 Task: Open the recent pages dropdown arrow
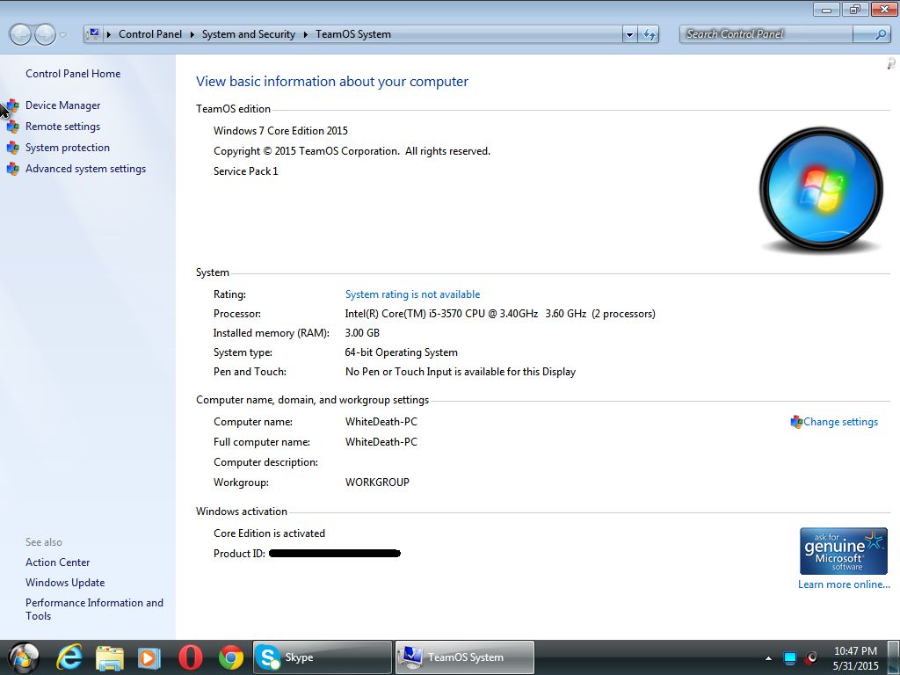click(x=63, y=34)
